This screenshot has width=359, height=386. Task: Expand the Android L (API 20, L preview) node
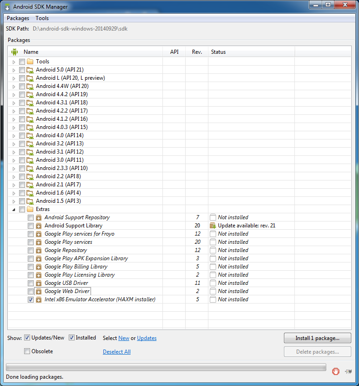pos(14,78)
